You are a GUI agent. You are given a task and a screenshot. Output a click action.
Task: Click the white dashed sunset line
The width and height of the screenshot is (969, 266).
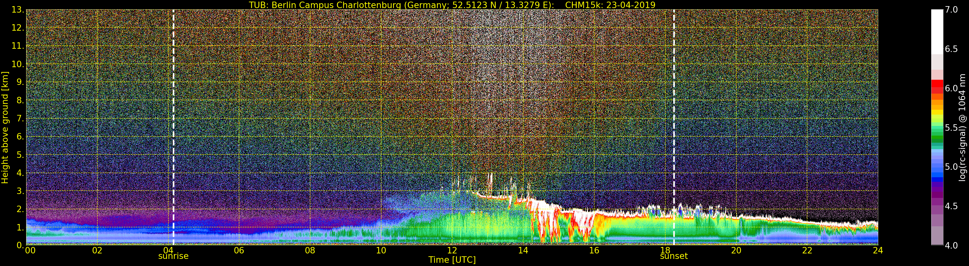pyautogui.click(x=674, y=127)
